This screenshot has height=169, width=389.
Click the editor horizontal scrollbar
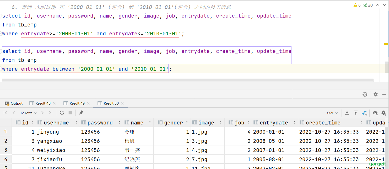(188, 80)
